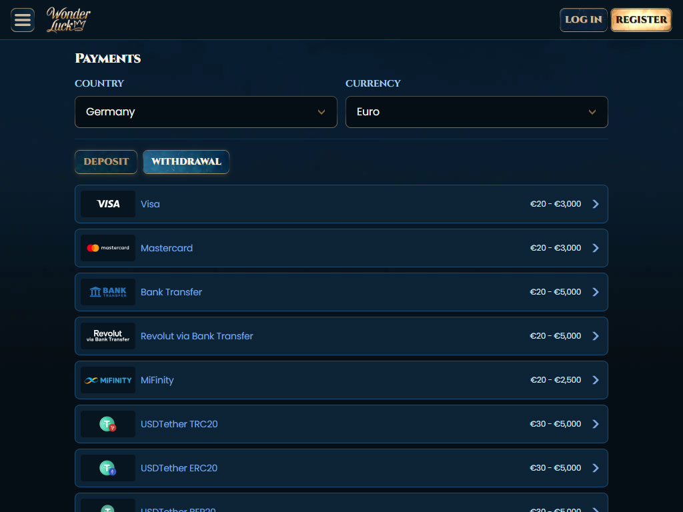Open the Currency dropdown showing Euro
Viewport: 683px width, 512px height.
coord(476,112)
